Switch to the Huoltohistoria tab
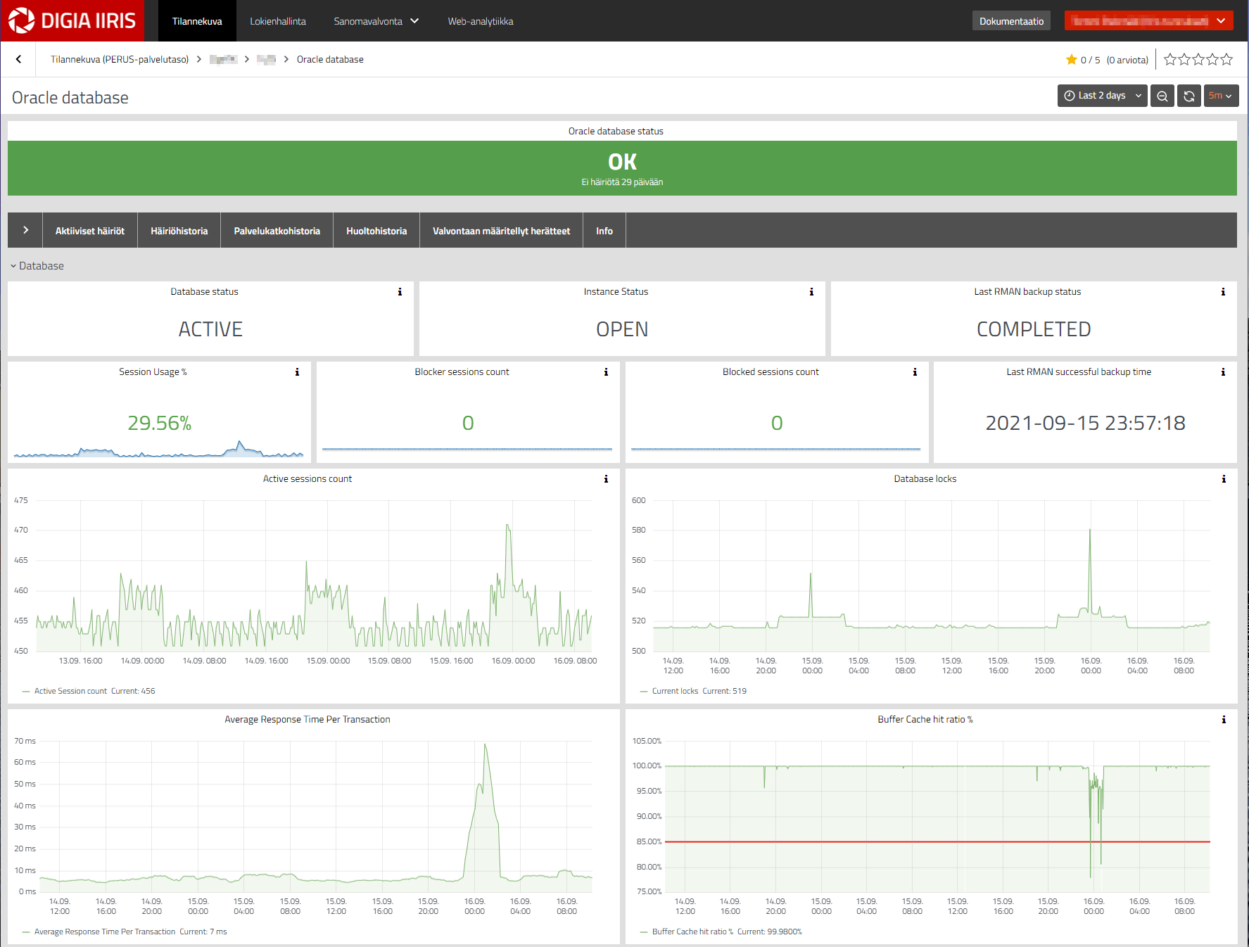The image size is (1249, 947). click(376, 230)
